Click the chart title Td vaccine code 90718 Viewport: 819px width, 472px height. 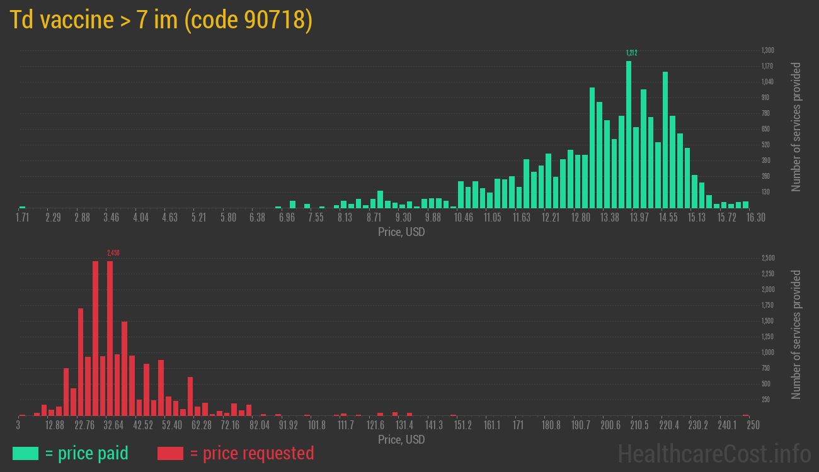161,21
